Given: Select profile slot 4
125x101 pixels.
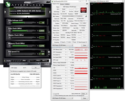Looking at the screenshot, I should click(19, 61).
